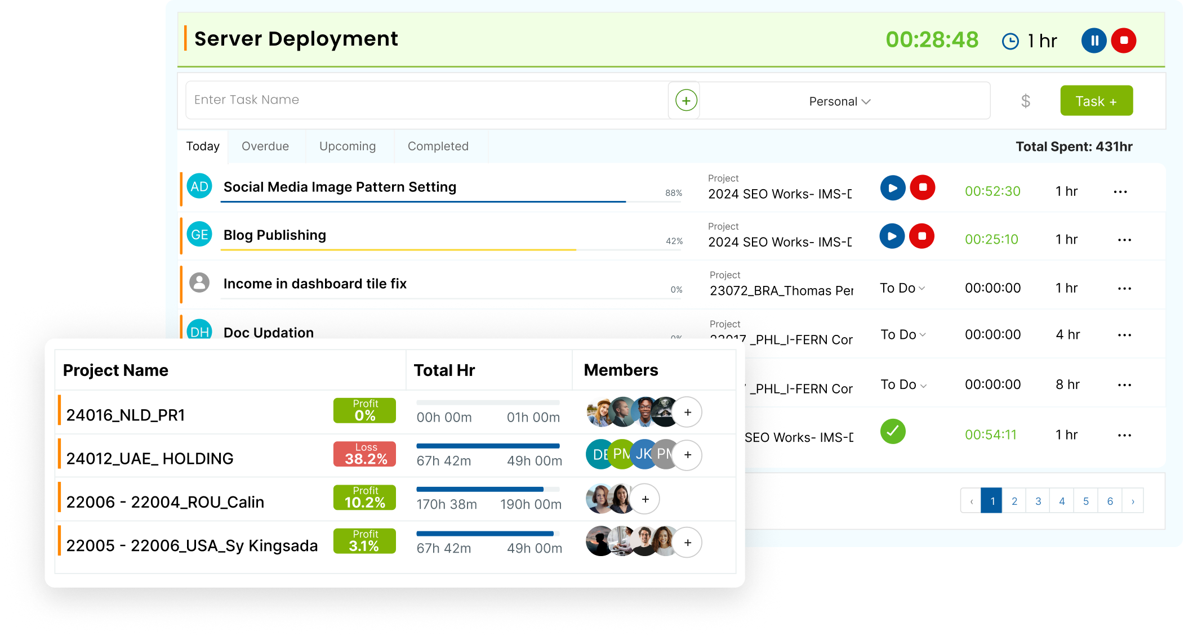1184x636 pixels.
Task: Pause the Server Deployment timer
Action: coord(1094,41)
